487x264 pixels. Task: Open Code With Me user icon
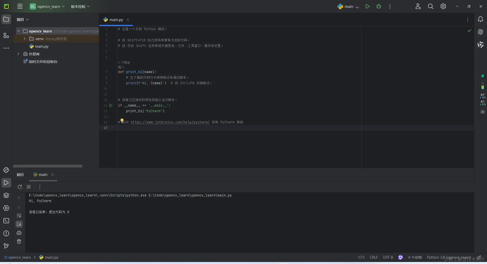coord(418,6)
